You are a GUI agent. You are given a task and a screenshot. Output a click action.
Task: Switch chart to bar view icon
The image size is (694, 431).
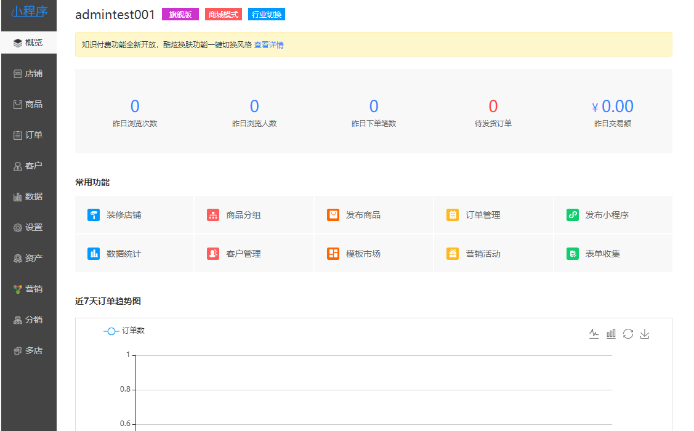611,334
